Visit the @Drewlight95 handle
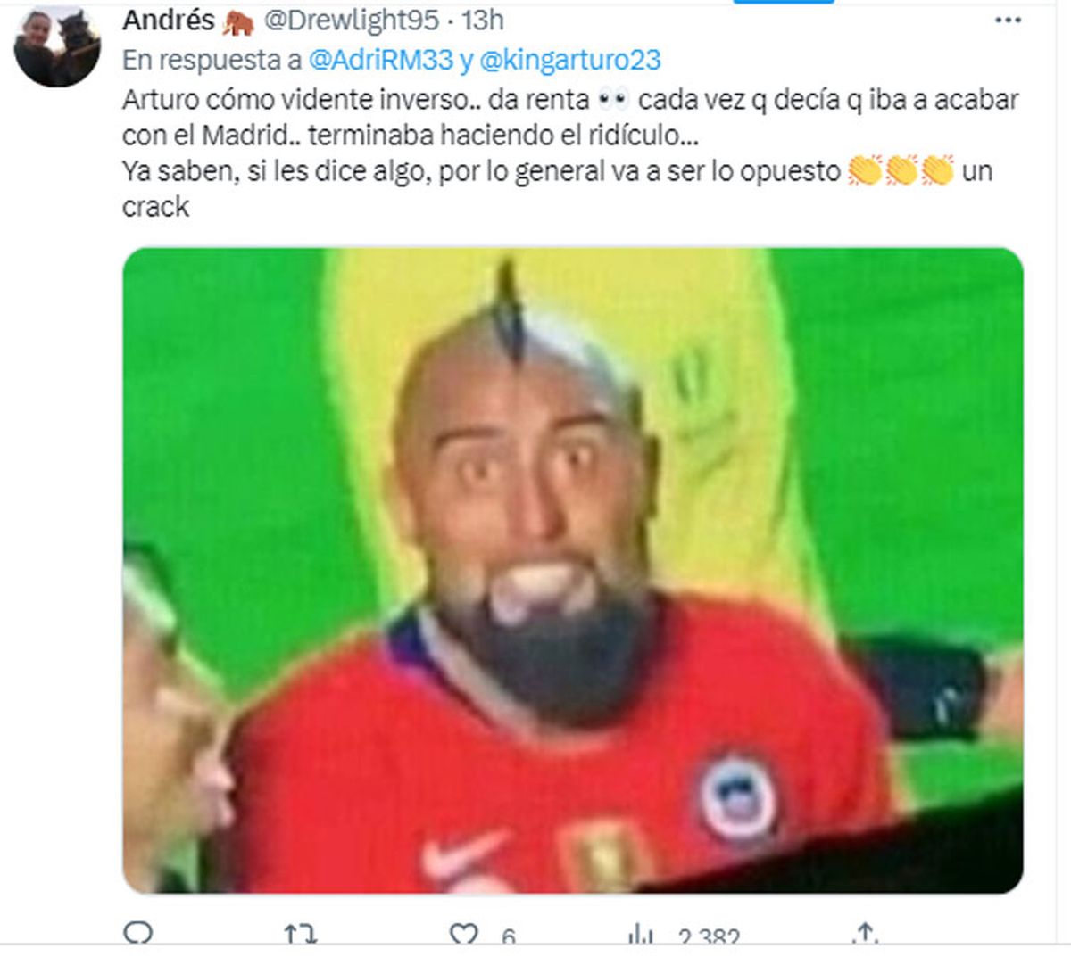This screenshot has width=1071, height=957. (352, 21)
